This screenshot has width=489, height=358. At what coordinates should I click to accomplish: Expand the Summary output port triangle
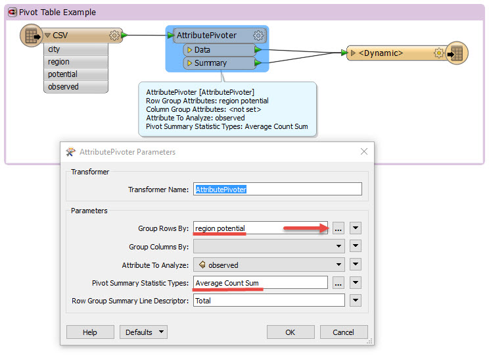point(189,63)
